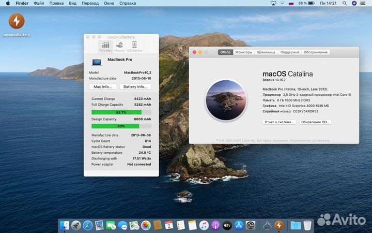Launch Photos from the dock
This screenshot has width=372, height=233.
point(146,225)
